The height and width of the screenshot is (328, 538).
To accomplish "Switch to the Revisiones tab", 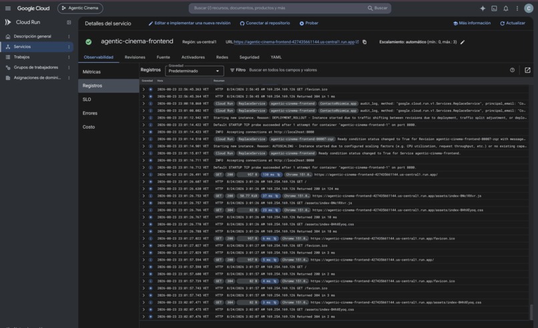I will [x=135, y=57].
